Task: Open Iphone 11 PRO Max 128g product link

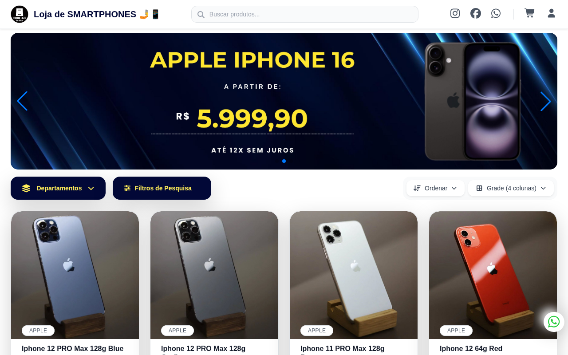Action: click(342, 349)
